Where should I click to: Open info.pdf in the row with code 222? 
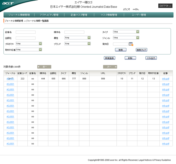coord(166,79)
